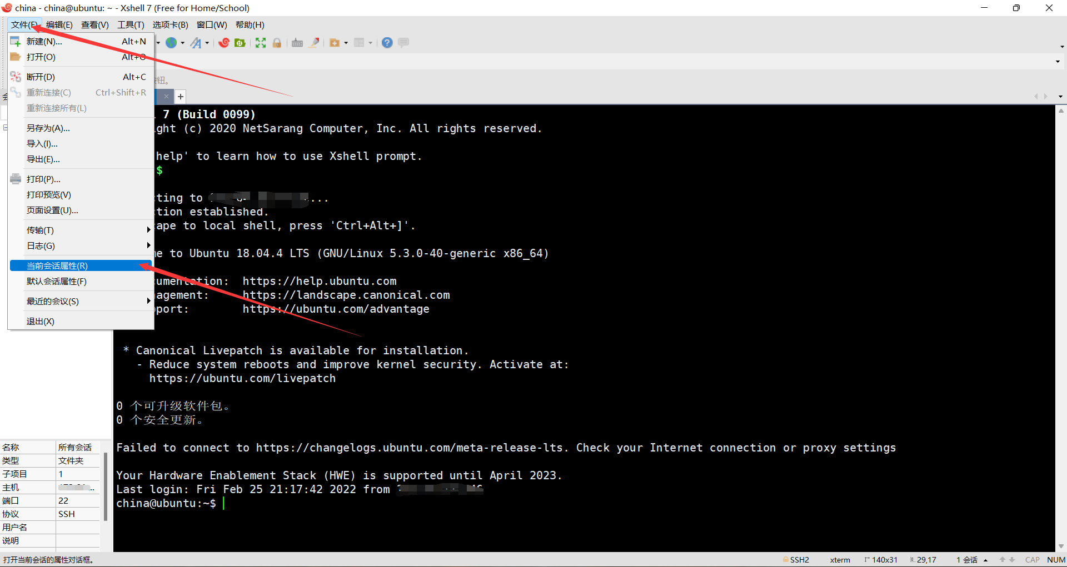Click the speech bubble feedback icon
This screenshot has height=567, width=1067.
404,43
